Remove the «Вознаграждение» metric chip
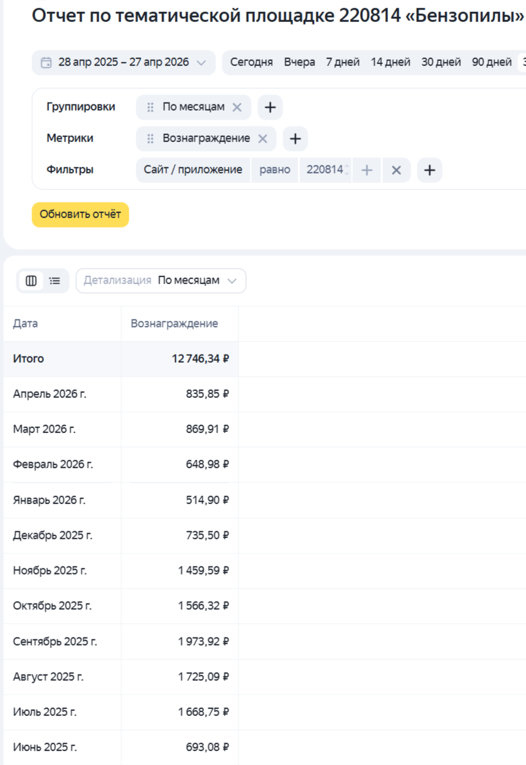 [262, 138]
